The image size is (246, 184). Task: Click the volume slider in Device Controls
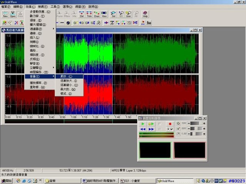[196, 123]
